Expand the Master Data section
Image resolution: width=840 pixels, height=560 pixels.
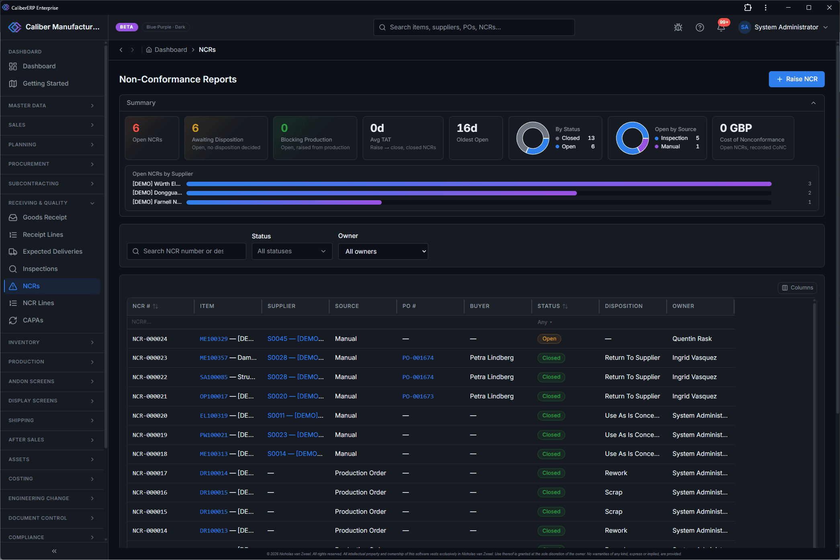(x=52, y=106)
